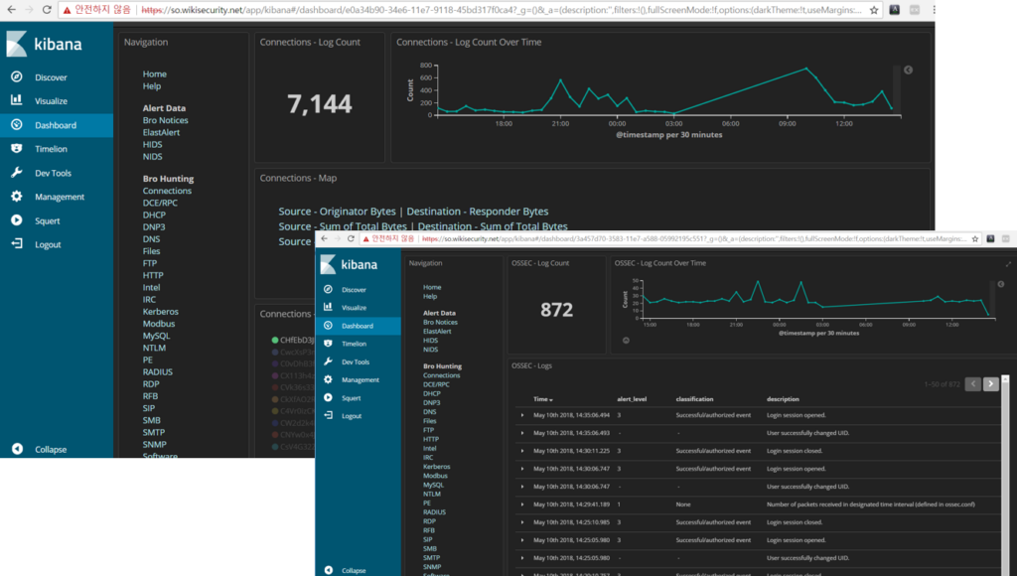Expand the 14:35:06.494 OSSEC log row
Image resolution: width=1017 pixels, height=576 pixels.
click(x=523, y=415)
